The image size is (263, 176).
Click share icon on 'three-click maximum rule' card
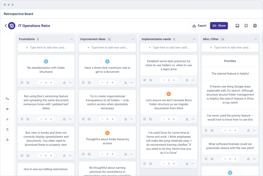pyautogui.click(x=126, y=82)
